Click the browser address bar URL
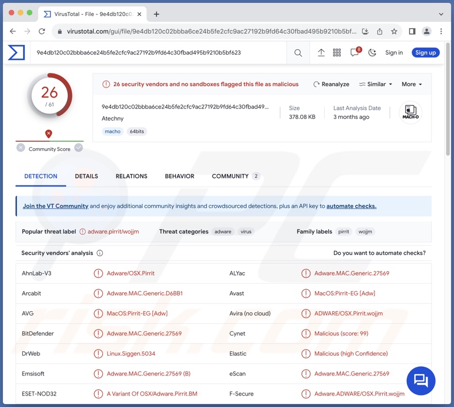454x407 pixels. 211,31
